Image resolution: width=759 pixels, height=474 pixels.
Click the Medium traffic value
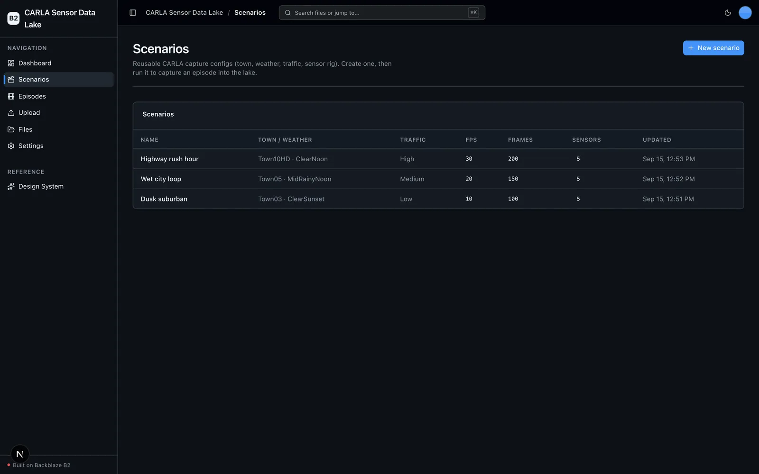(x=412, y=179)
